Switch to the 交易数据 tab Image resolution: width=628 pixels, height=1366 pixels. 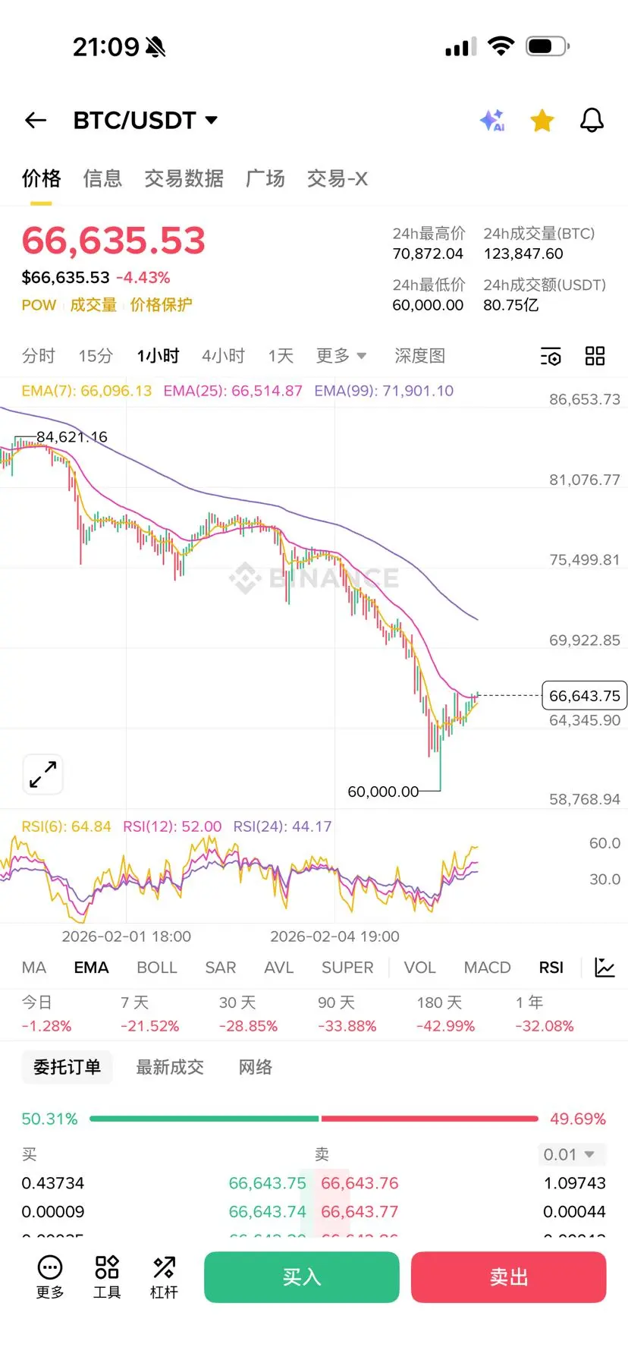tap(184, 178)
